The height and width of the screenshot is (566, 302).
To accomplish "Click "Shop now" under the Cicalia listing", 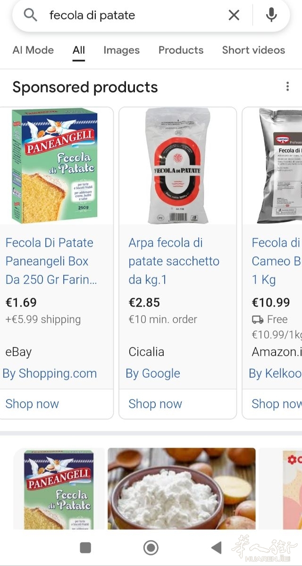I will click(155, 404).
